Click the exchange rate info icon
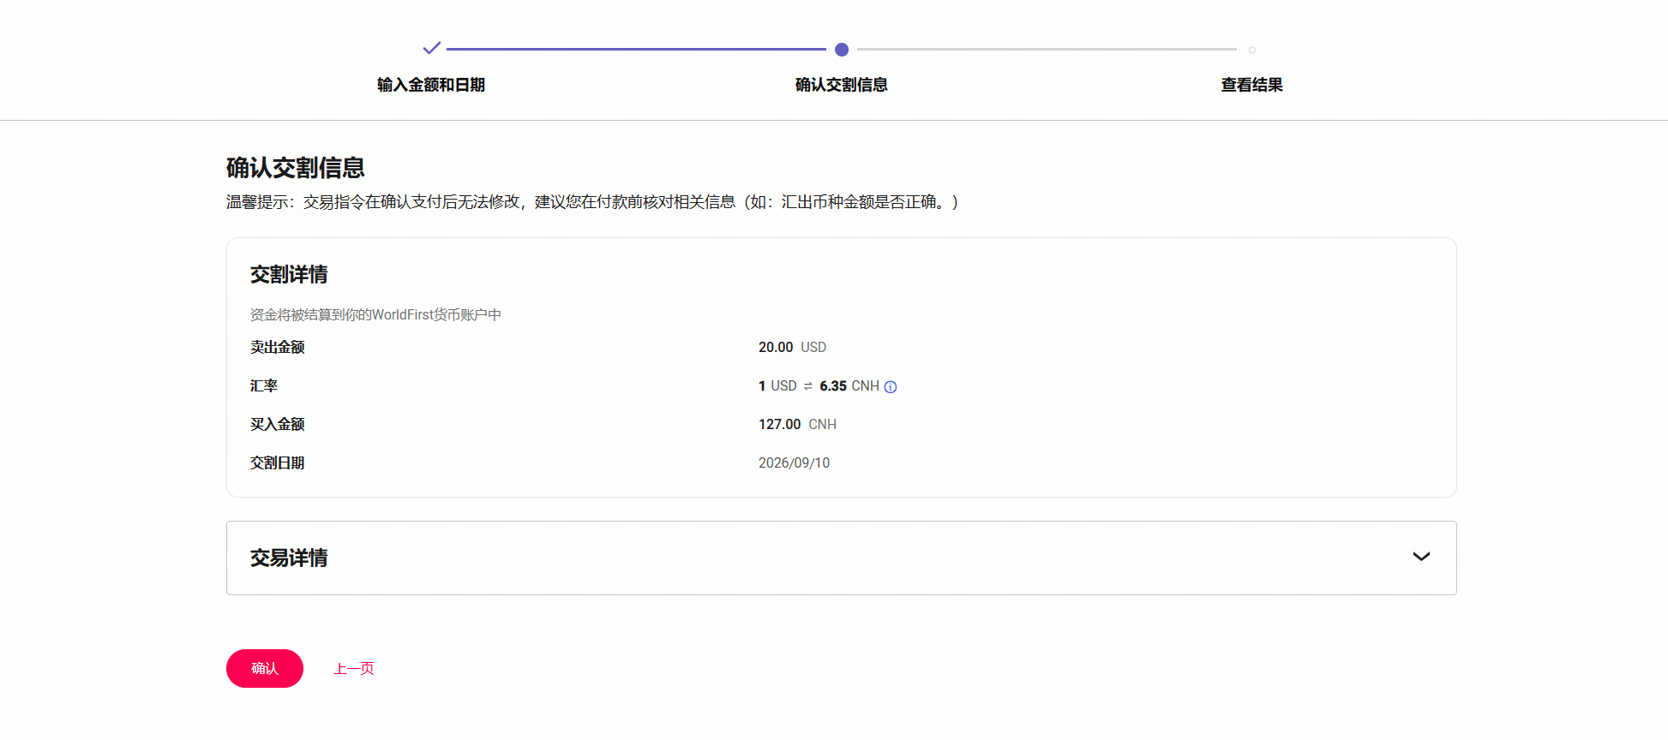The width and height of the screenshot is (1668, 740). tap(891, 387)
